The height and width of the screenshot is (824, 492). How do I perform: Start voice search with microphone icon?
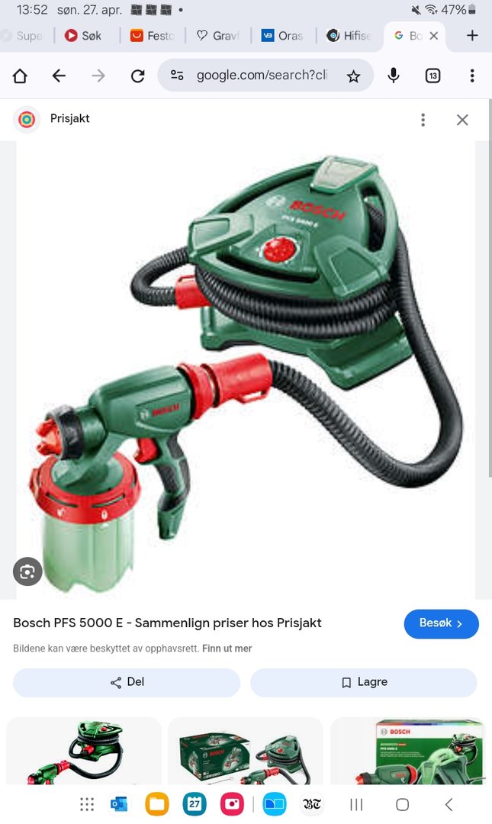393,76
